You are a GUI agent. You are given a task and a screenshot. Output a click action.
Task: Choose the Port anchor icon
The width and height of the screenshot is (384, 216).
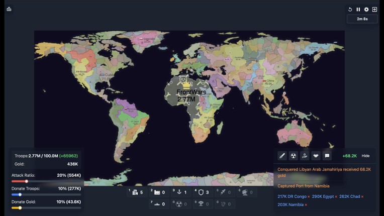point(178,192)
